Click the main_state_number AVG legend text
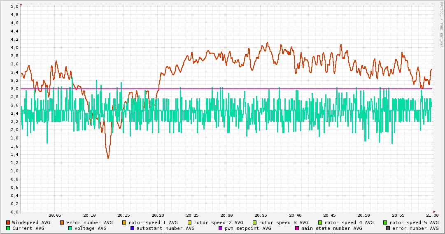The width and height of the screenshot is (445, 234). point(331,228)
